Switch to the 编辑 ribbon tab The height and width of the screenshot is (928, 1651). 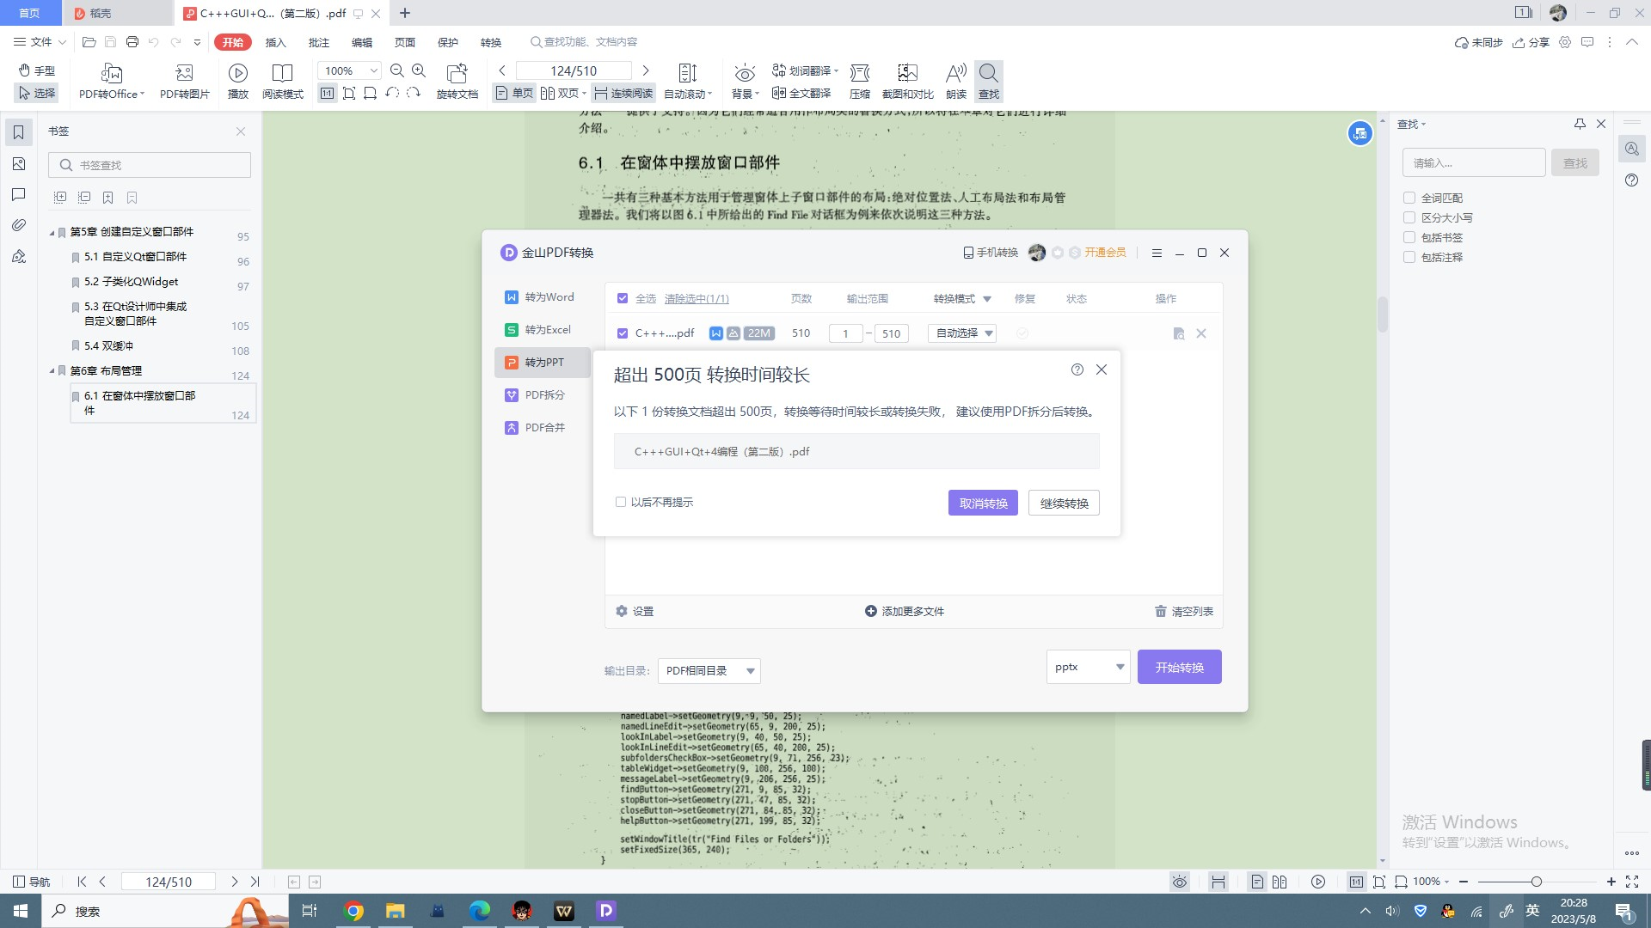click(362, 42)
